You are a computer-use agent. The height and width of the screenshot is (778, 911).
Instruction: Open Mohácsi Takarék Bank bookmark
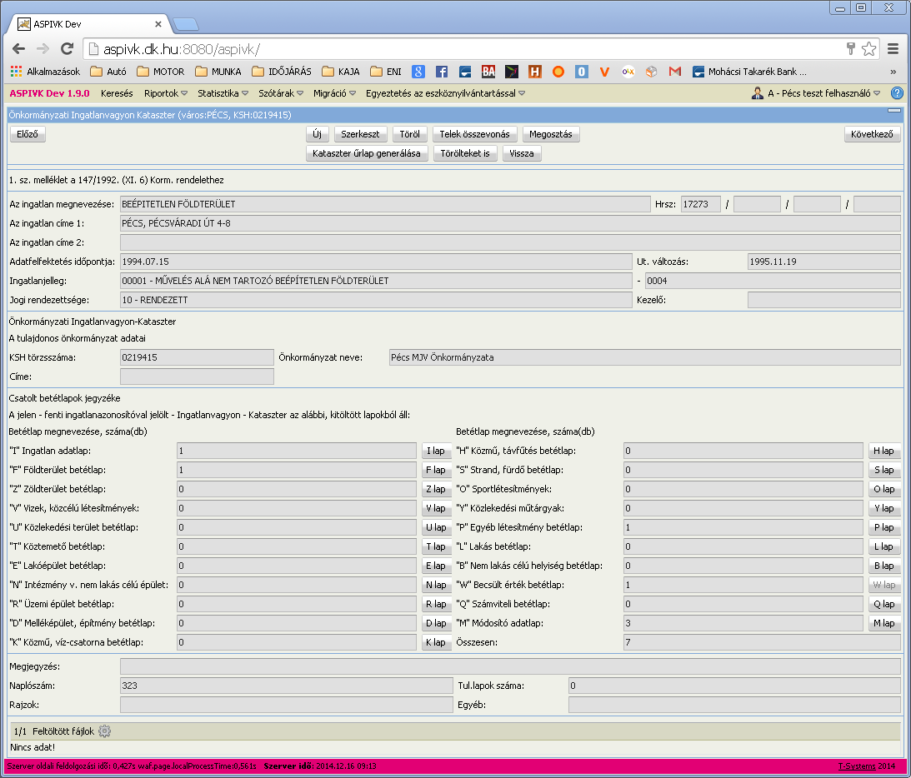(x=749, y=72)
